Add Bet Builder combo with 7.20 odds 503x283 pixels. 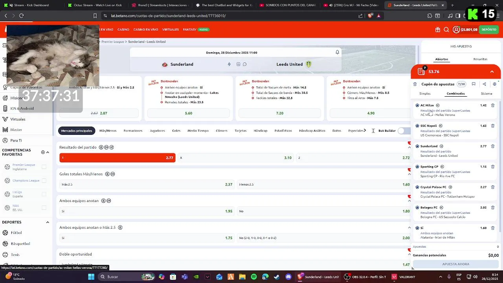[280, 113]
